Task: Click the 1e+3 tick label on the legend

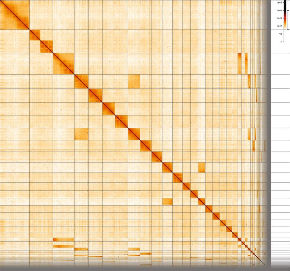Action: pyautogui.click(x=279, y=18)
